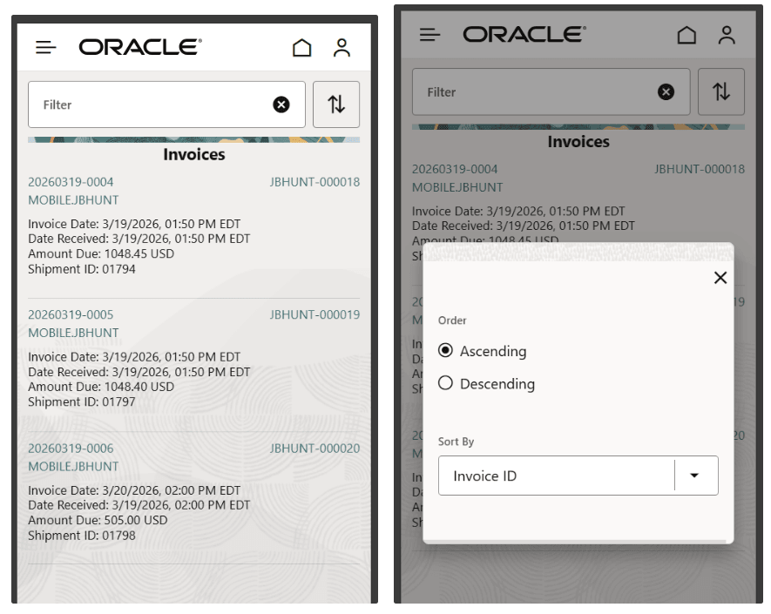
Task: Open invoice 20260319-0006 link
Action: pyautogui.click(x=71, y=449)
